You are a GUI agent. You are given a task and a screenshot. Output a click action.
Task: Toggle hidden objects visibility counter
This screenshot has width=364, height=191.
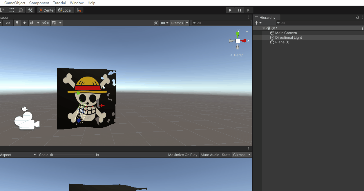tap(46, 23)
